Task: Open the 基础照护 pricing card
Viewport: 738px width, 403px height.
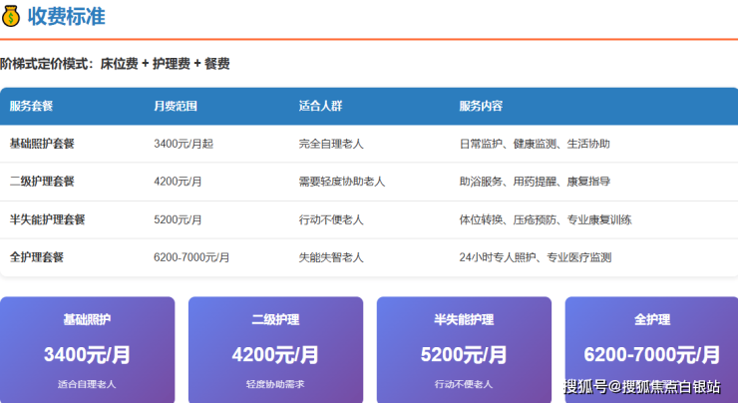Action: click(87, 349)
